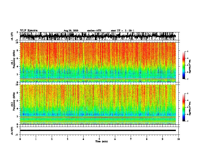Click the time axis tick label '2'
Screen dimensions: 201x156
[x=52, y=139]
